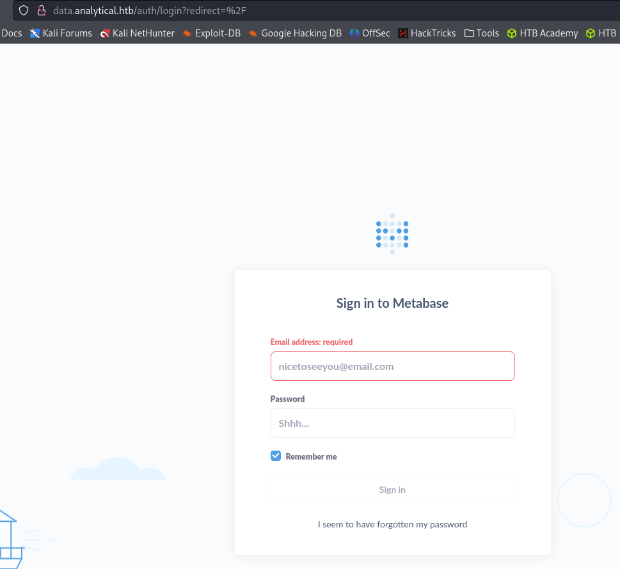Click the Sign in to Metabase heading
This screenshot has height=569, width=620.
tap(392, 303)
